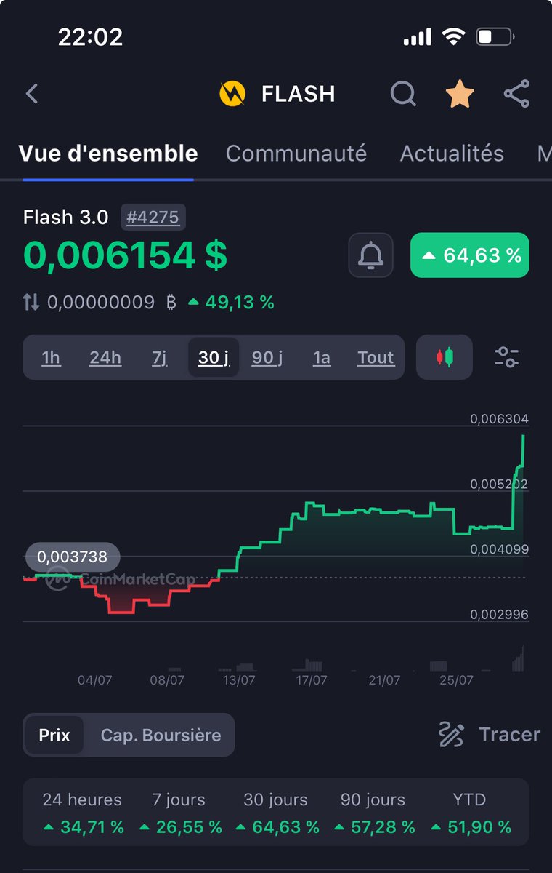Tap the back arrow icon

click(x=31, y=94)
